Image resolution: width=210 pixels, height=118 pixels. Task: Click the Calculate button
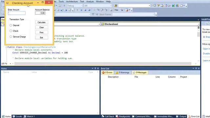click(x=42, y=22)
